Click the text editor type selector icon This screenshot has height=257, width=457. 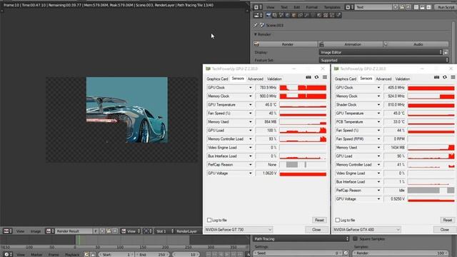coord(258,7)
